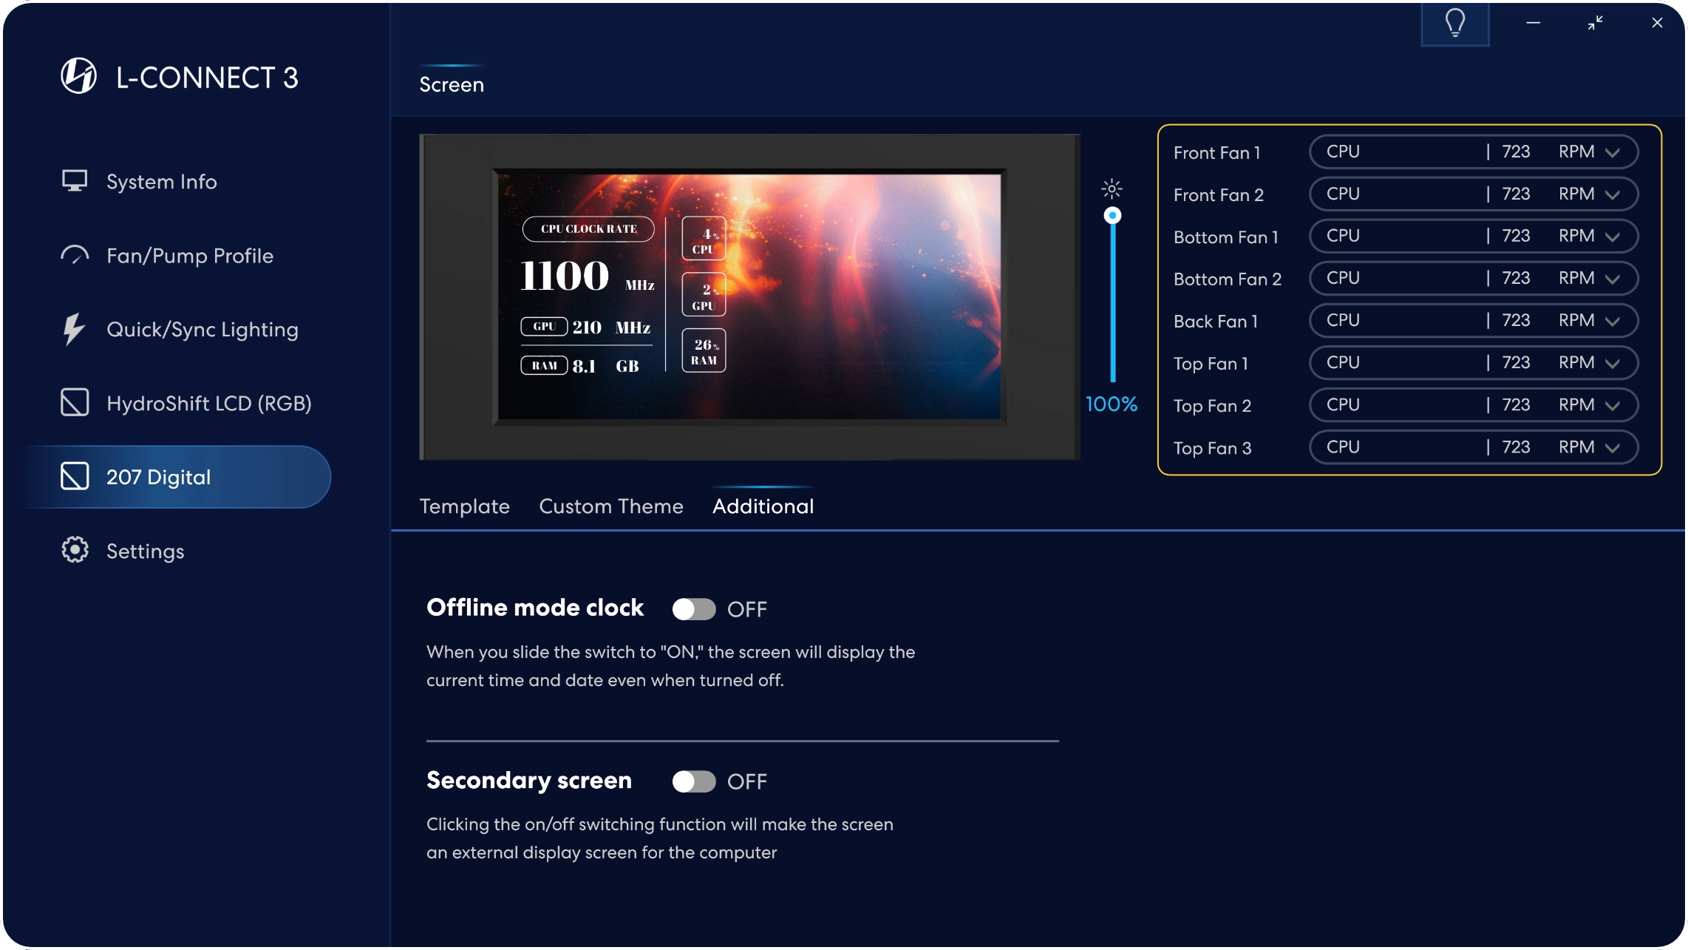Go to Fan/Pump Profile page
The height and width of the screenshot is (950, 1688).
coord(189,256)
